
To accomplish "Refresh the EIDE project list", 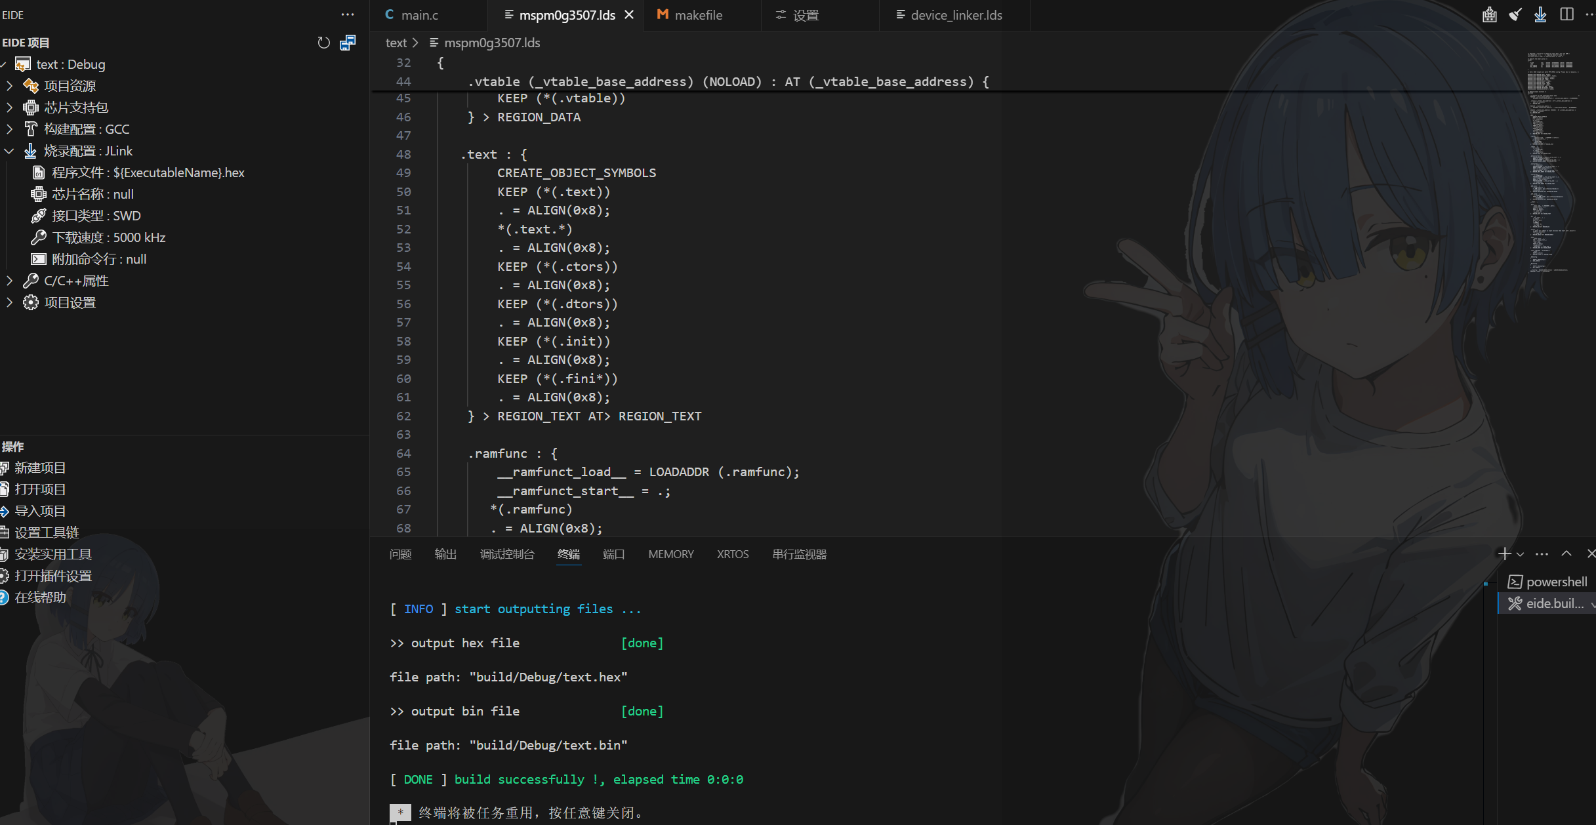I will (323, 43).
